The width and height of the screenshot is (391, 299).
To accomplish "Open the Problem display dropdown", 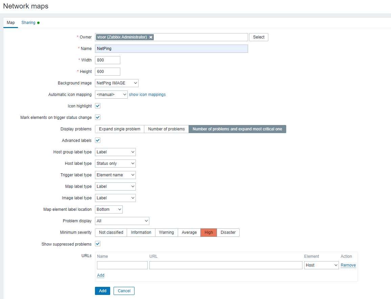I will click(122, 221).
